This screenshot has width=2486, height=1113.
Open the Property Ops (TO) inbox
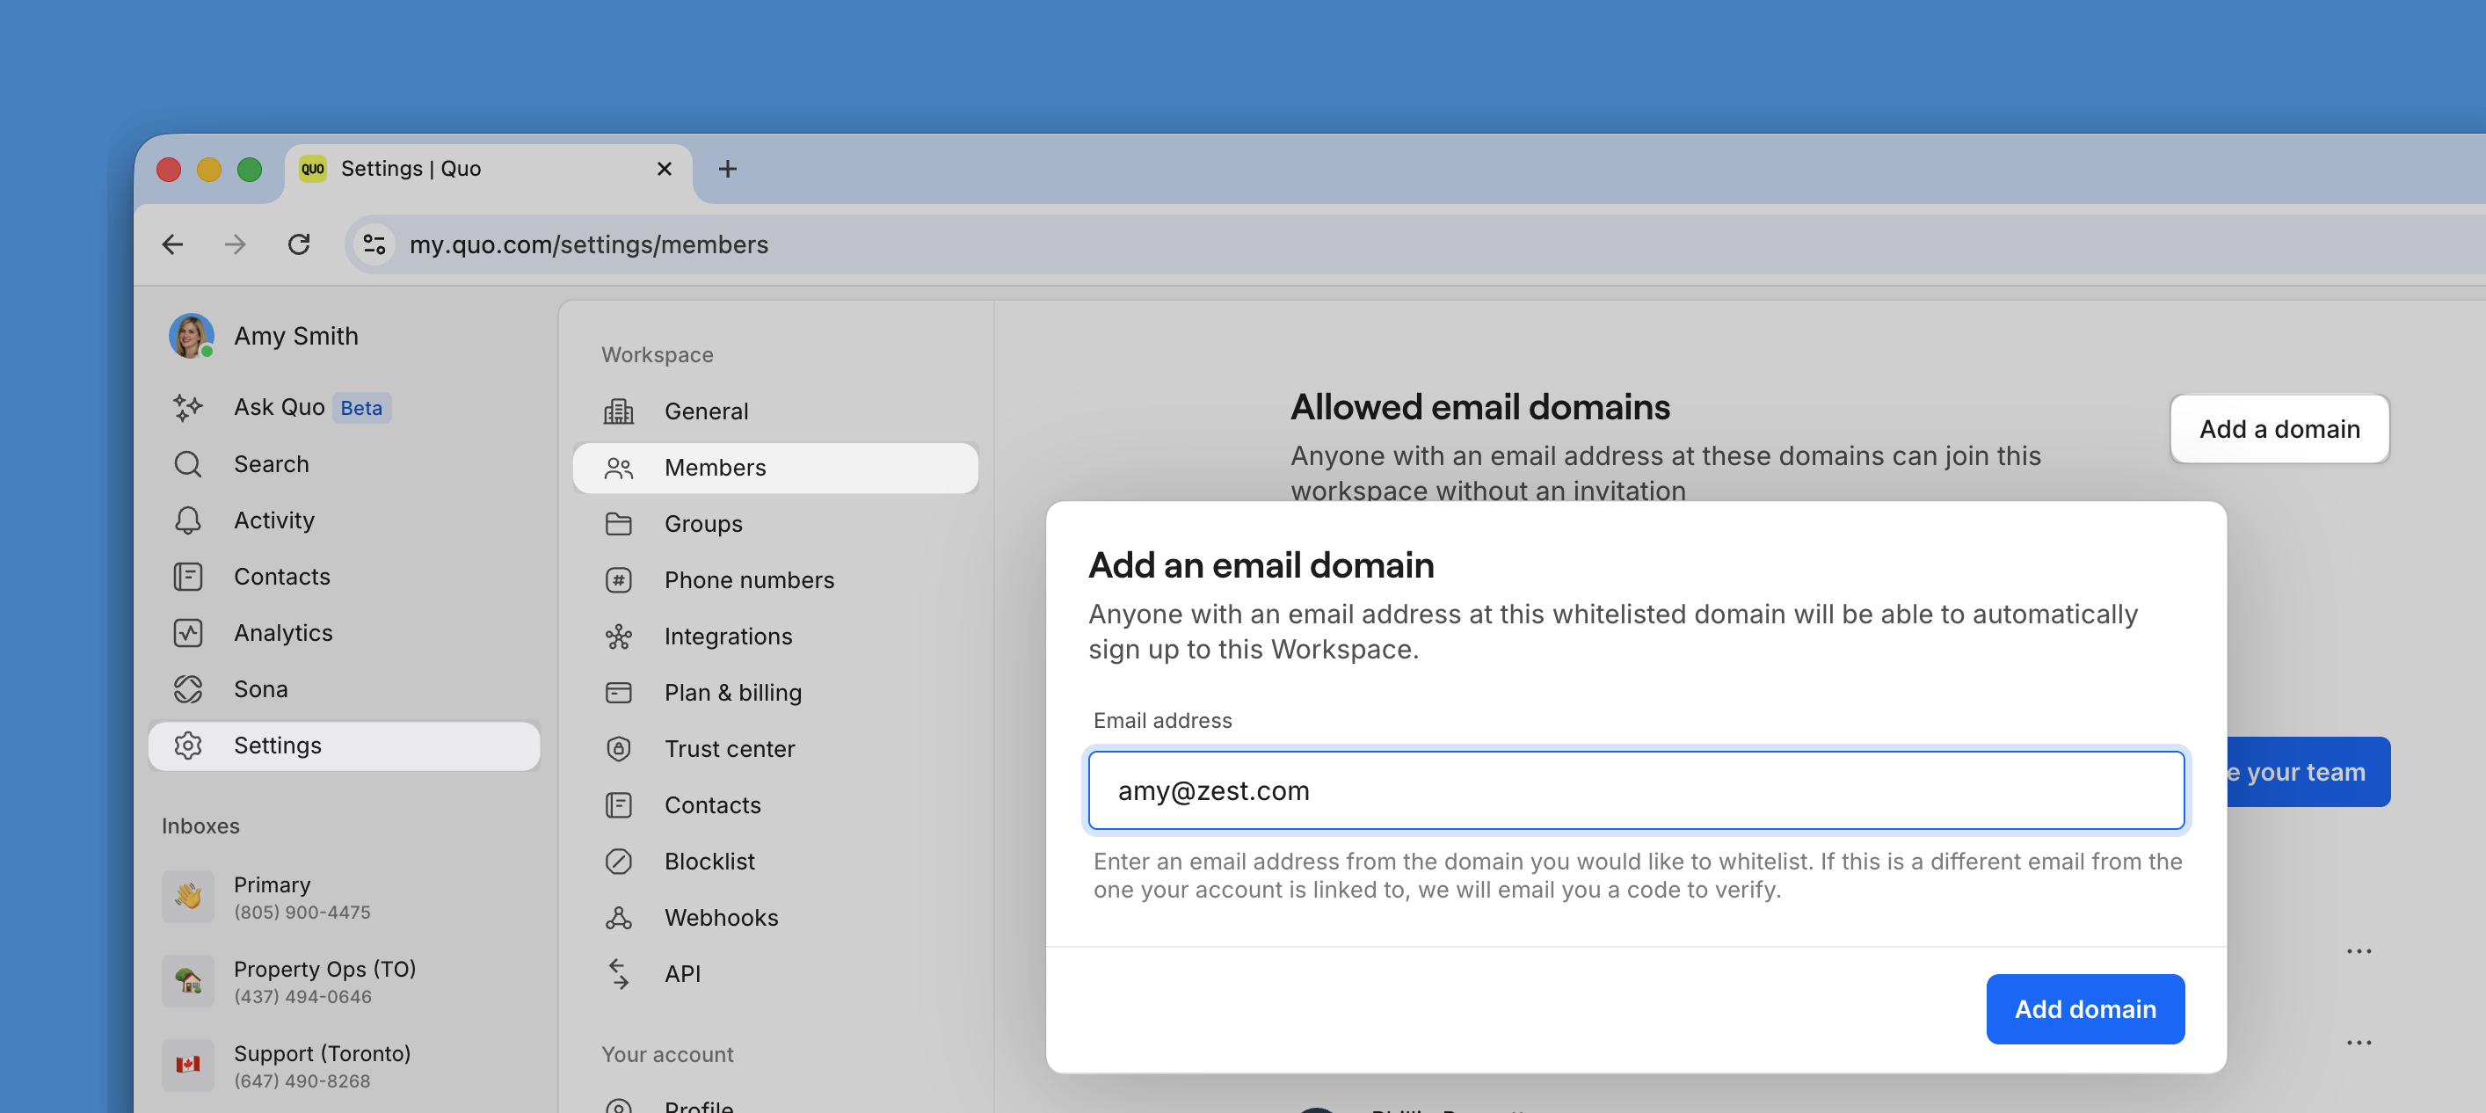click(x=345, y=982)
